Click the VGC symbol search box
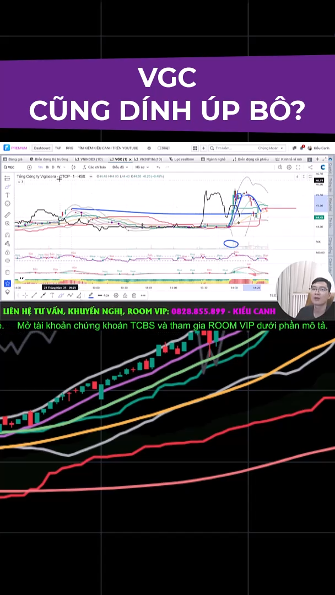This screenshot has height=595, width=335. click(x=13, y=167)
